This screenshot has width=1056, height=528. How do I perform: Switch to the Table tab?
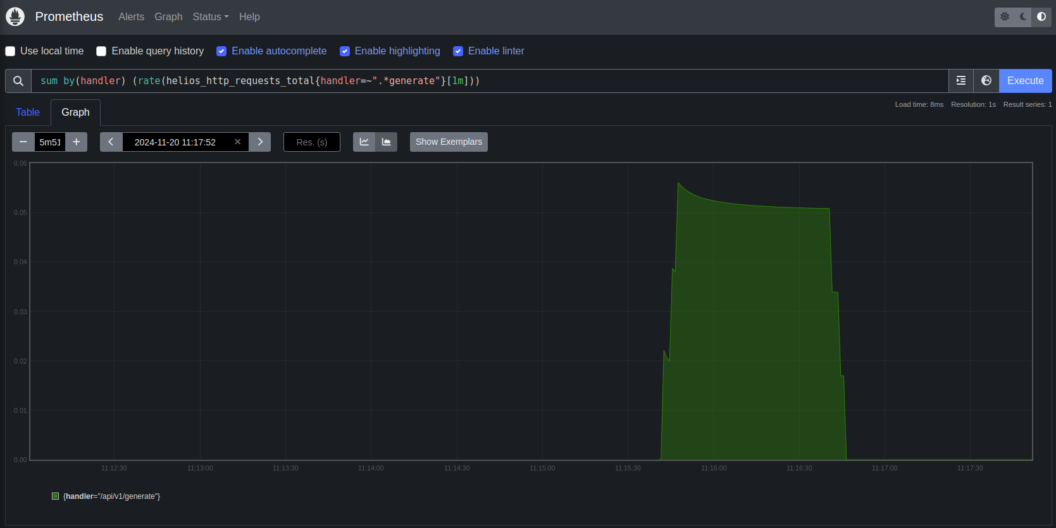pos(28,113)
